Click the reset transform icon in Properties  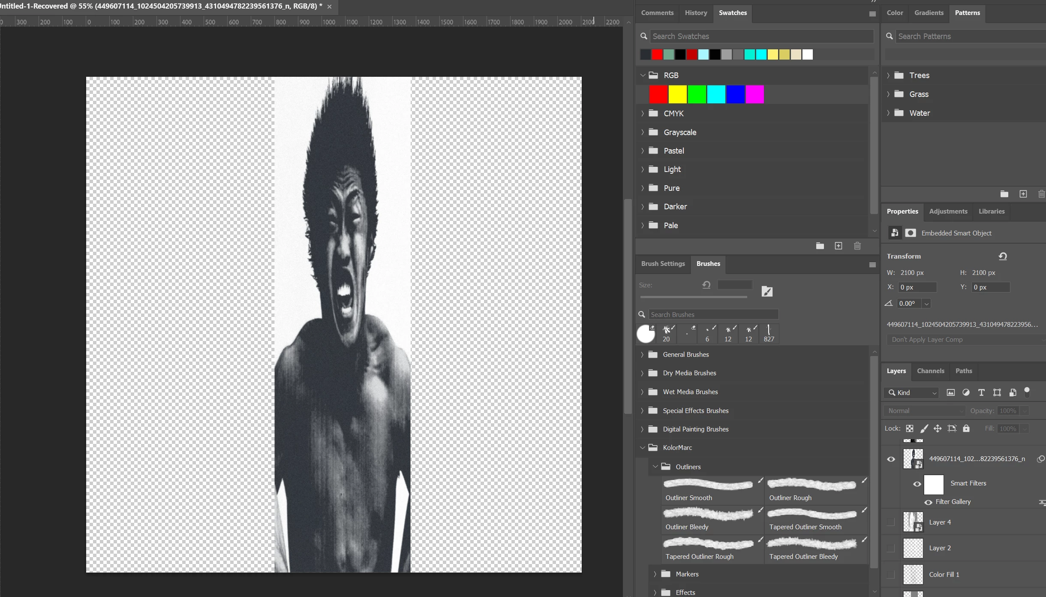coord(1002,256)
